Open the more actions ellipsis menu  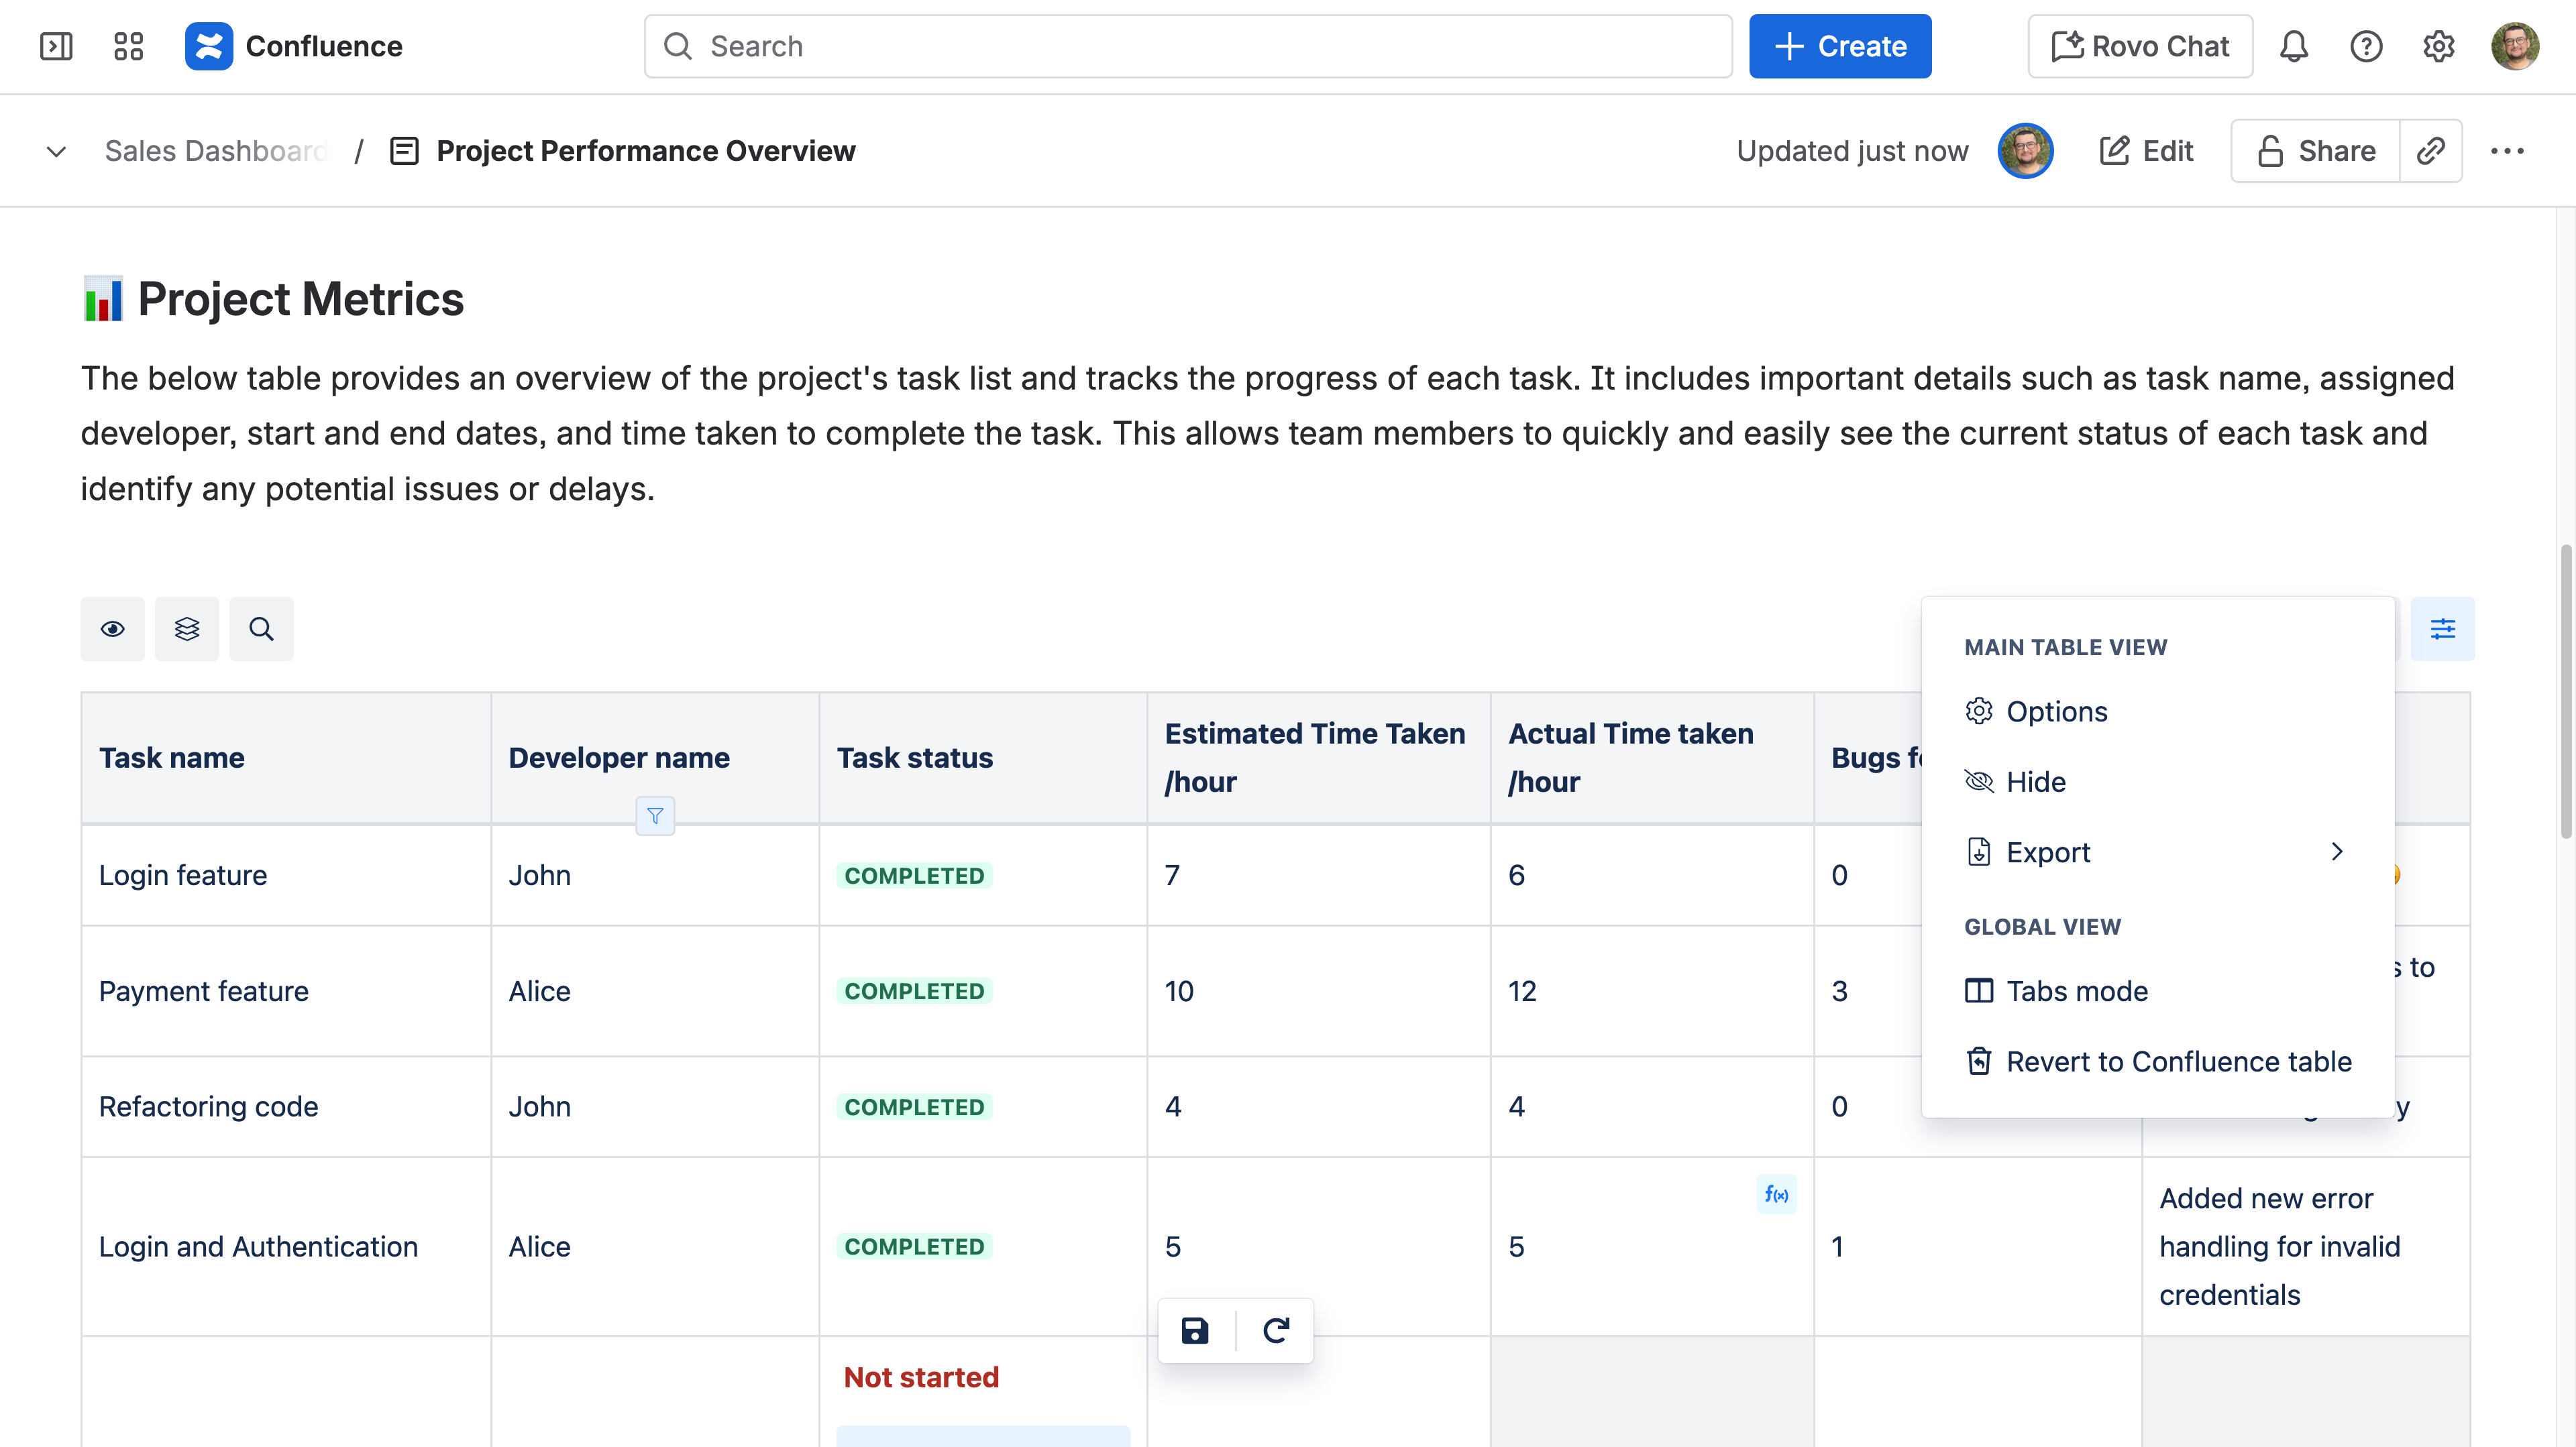pos(2507,151)
